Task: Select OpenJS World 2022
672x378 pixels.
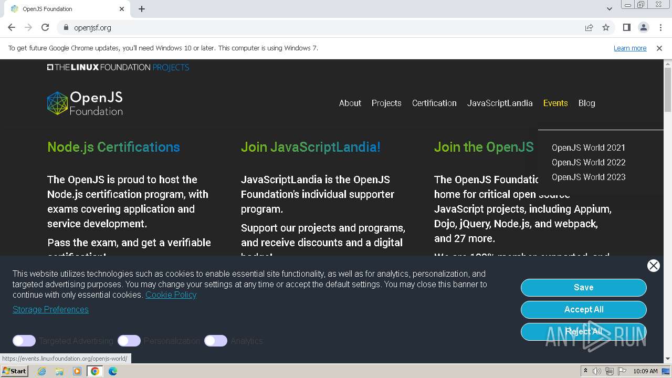Action: click(589, 163)
